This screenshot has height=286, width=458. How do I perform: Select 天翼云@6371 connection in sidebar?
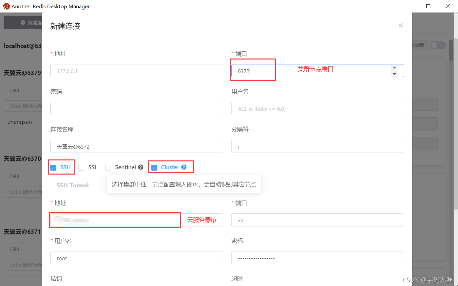22,232
